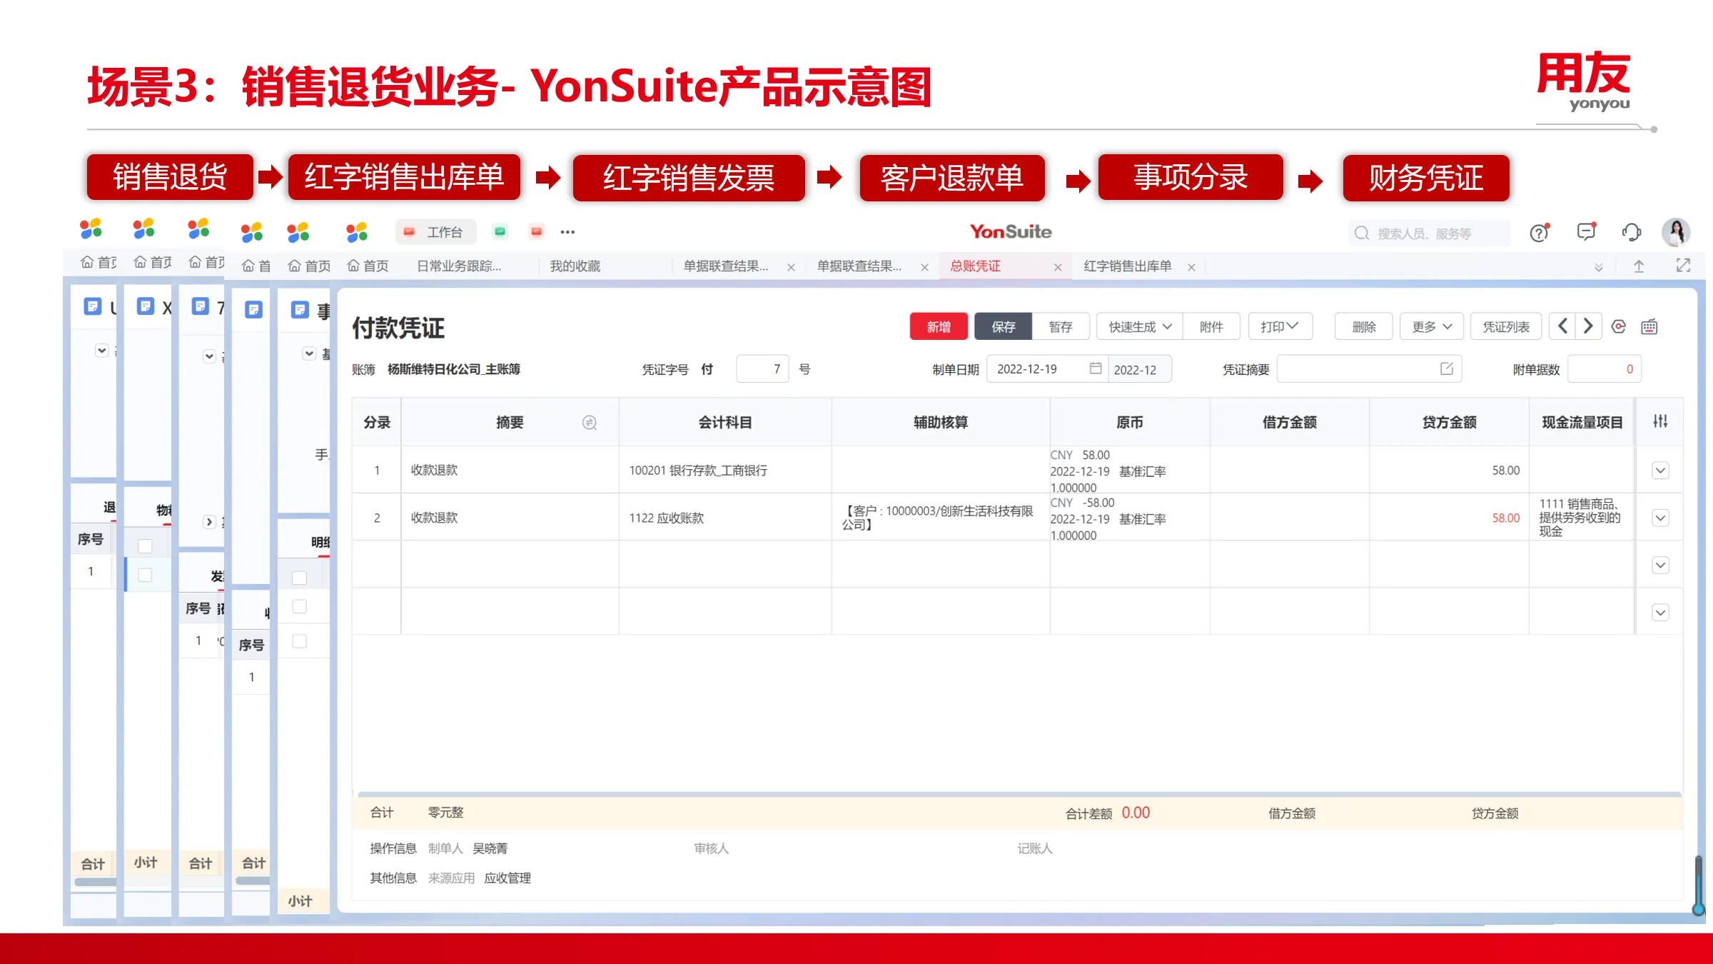Click the red refresh target icon
Image resolution: width=1713 pixels, height=964 pixels.
1619,326
